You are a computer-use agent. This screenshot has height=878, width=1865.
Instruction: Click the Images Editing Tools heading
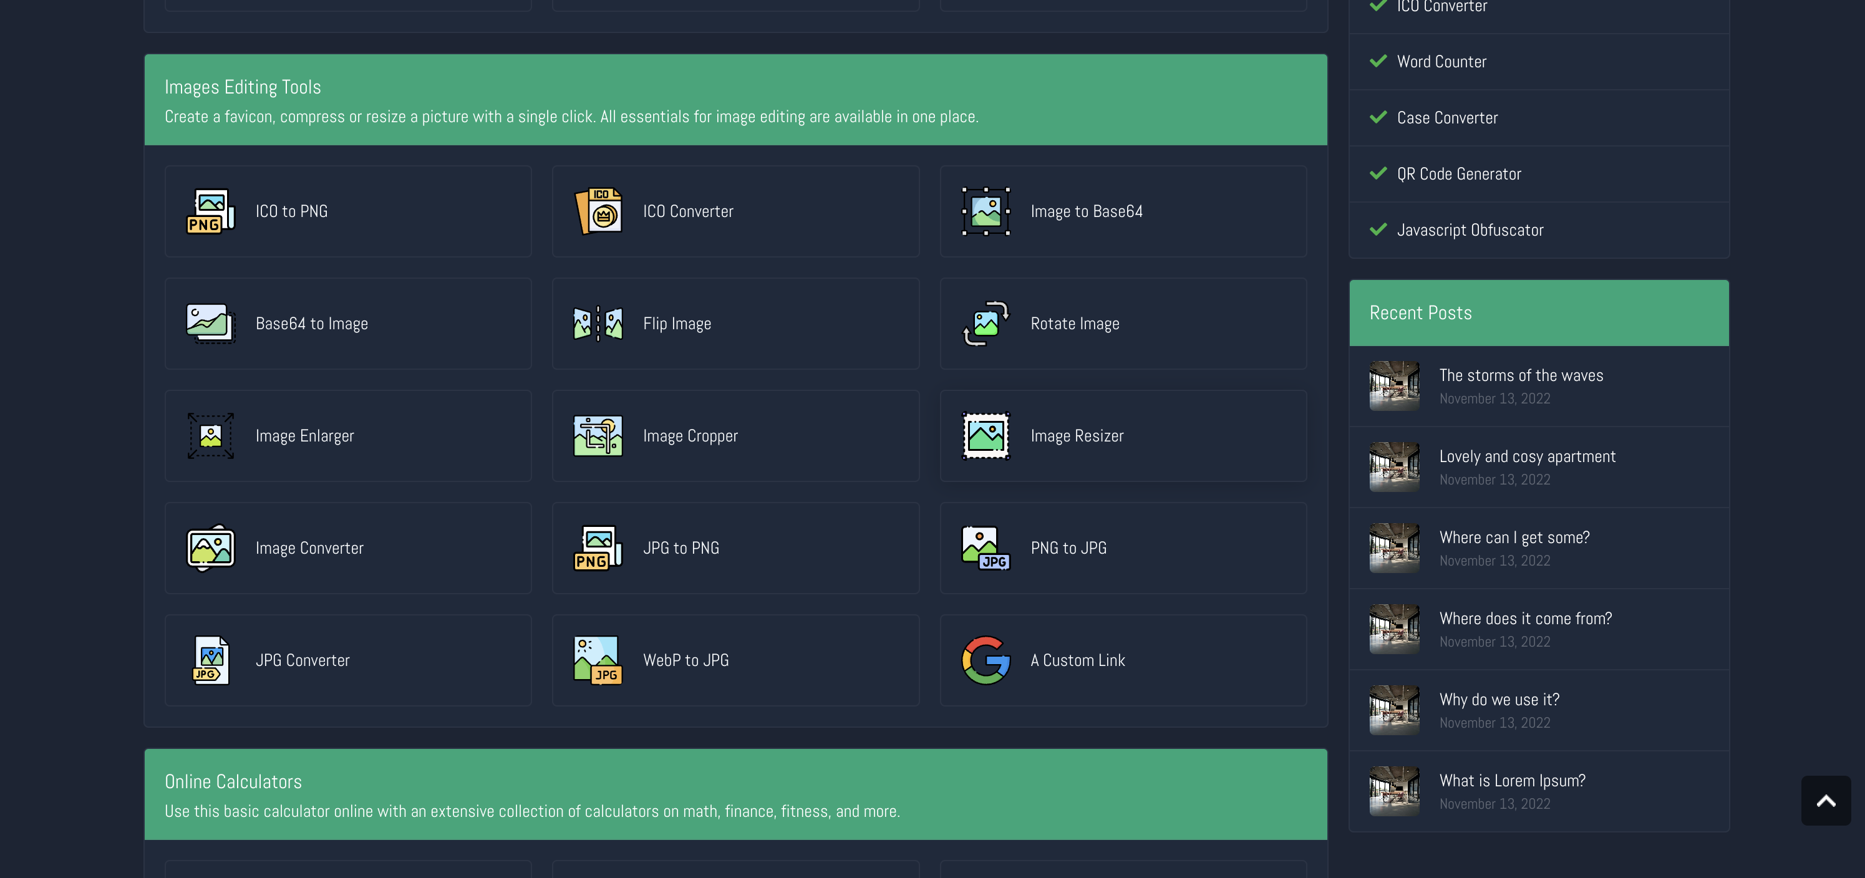click(243, 87)
